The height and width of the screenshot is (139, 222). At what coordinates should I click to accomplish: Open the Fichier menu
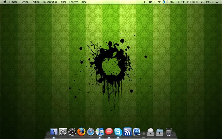coord(24,2)
